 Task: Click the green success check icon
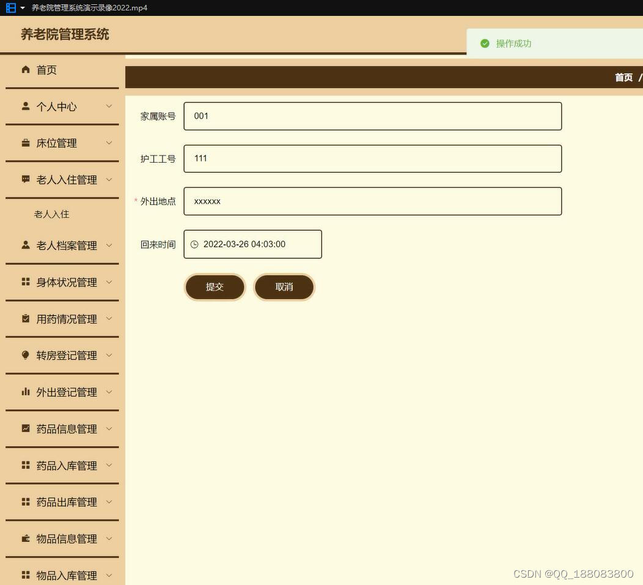point(485,43)
